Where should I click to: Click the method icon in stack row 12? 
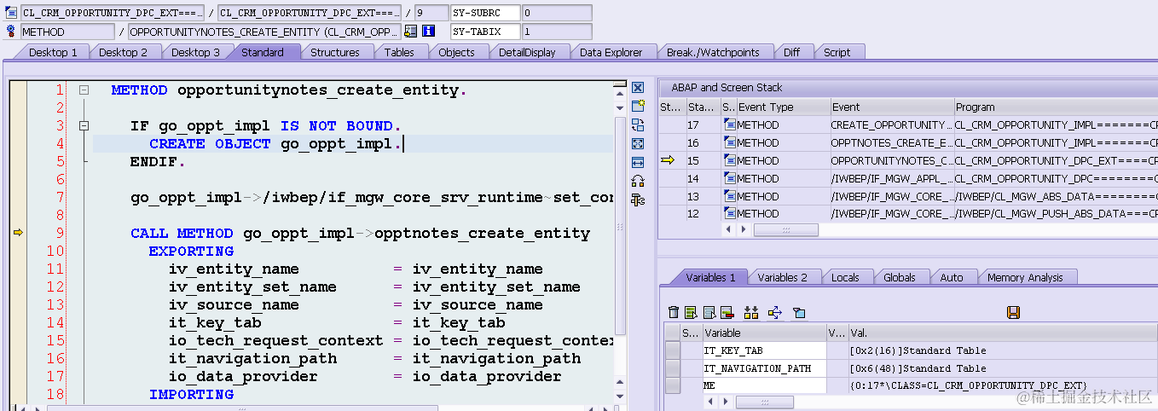point(729,214)
